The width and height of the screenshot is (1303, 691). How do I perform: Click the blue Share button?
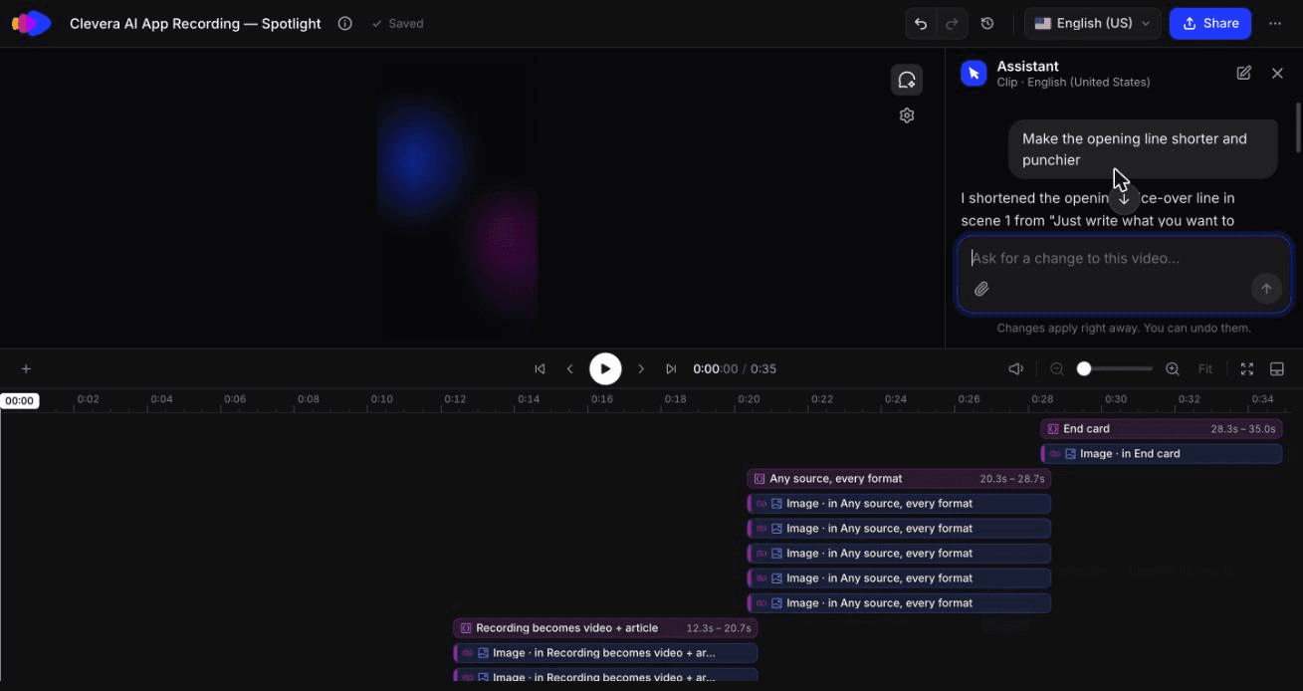pyautogui.click(x=1210, y=24)
